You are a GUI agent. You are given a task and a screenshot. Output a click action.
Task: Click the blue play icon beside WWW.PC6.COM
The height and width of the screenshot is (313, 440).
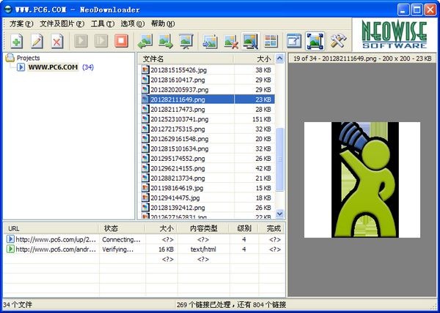[x=21, y=67]
